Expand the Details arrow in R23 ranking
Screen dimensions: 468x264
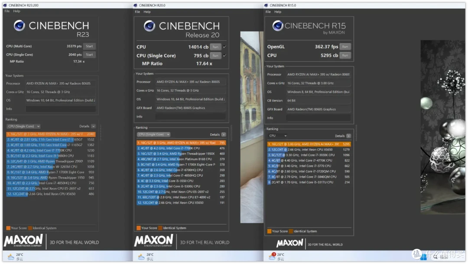94,126
